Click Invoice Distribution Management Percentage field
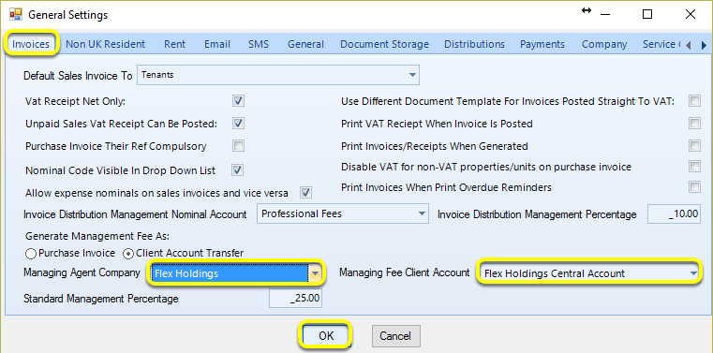713x353 pixels. click(x=674, y=213)
